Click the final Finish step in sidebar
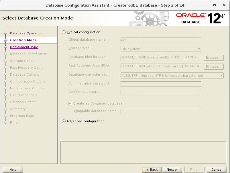The image size is (230, 173). [15, 123]
